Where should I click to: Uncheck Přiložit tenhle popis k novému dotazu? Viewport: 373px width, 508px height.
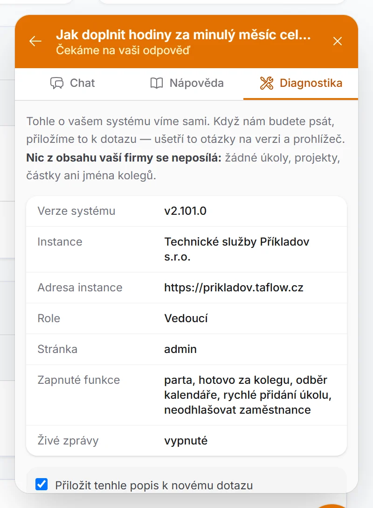41,484
